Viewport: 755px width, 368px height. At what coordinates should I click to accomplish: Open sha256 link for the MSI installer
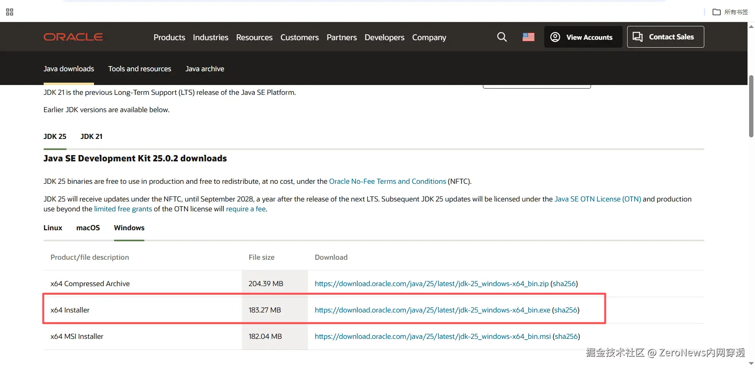(566, 337)
